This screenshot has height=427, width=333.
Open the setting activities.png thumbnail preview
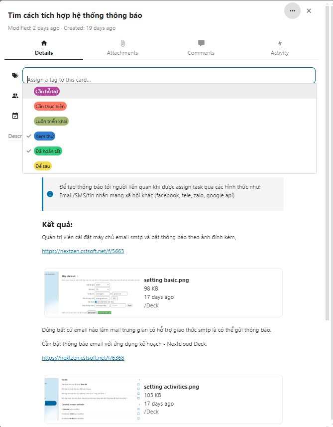pyautogui.click(x=93, y=399)
